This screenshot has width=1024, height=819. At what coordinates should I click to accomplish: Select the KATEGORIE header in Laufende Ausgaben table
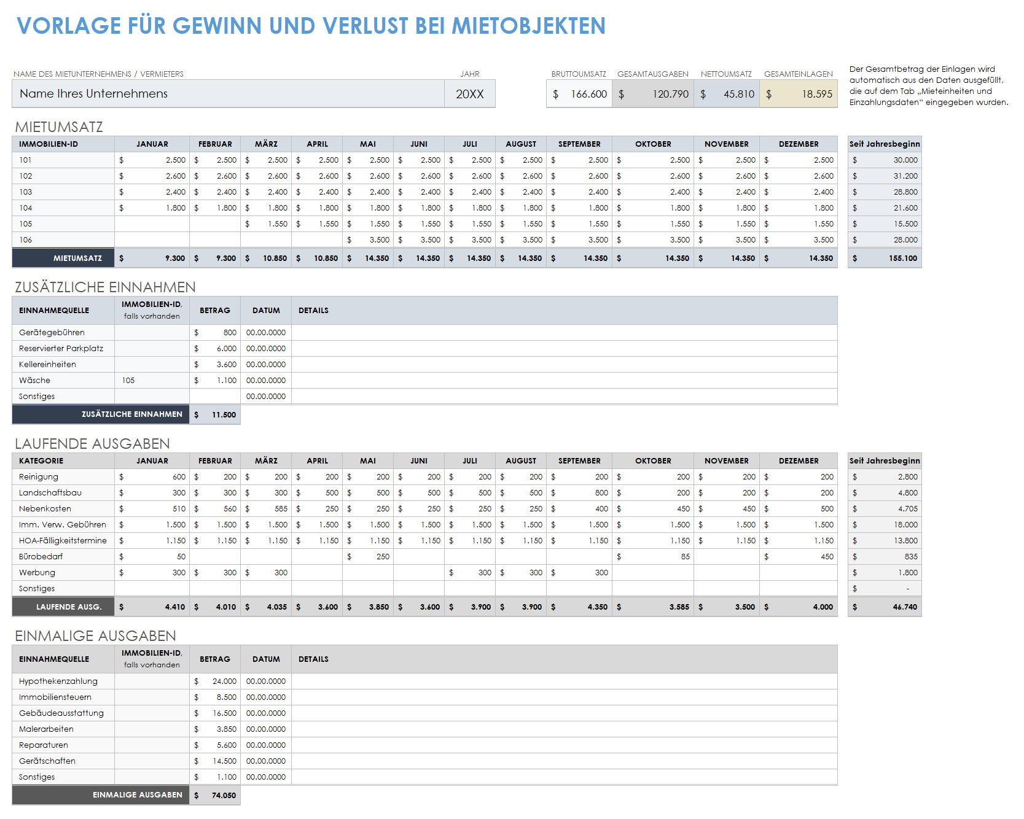tap(63, 461)
